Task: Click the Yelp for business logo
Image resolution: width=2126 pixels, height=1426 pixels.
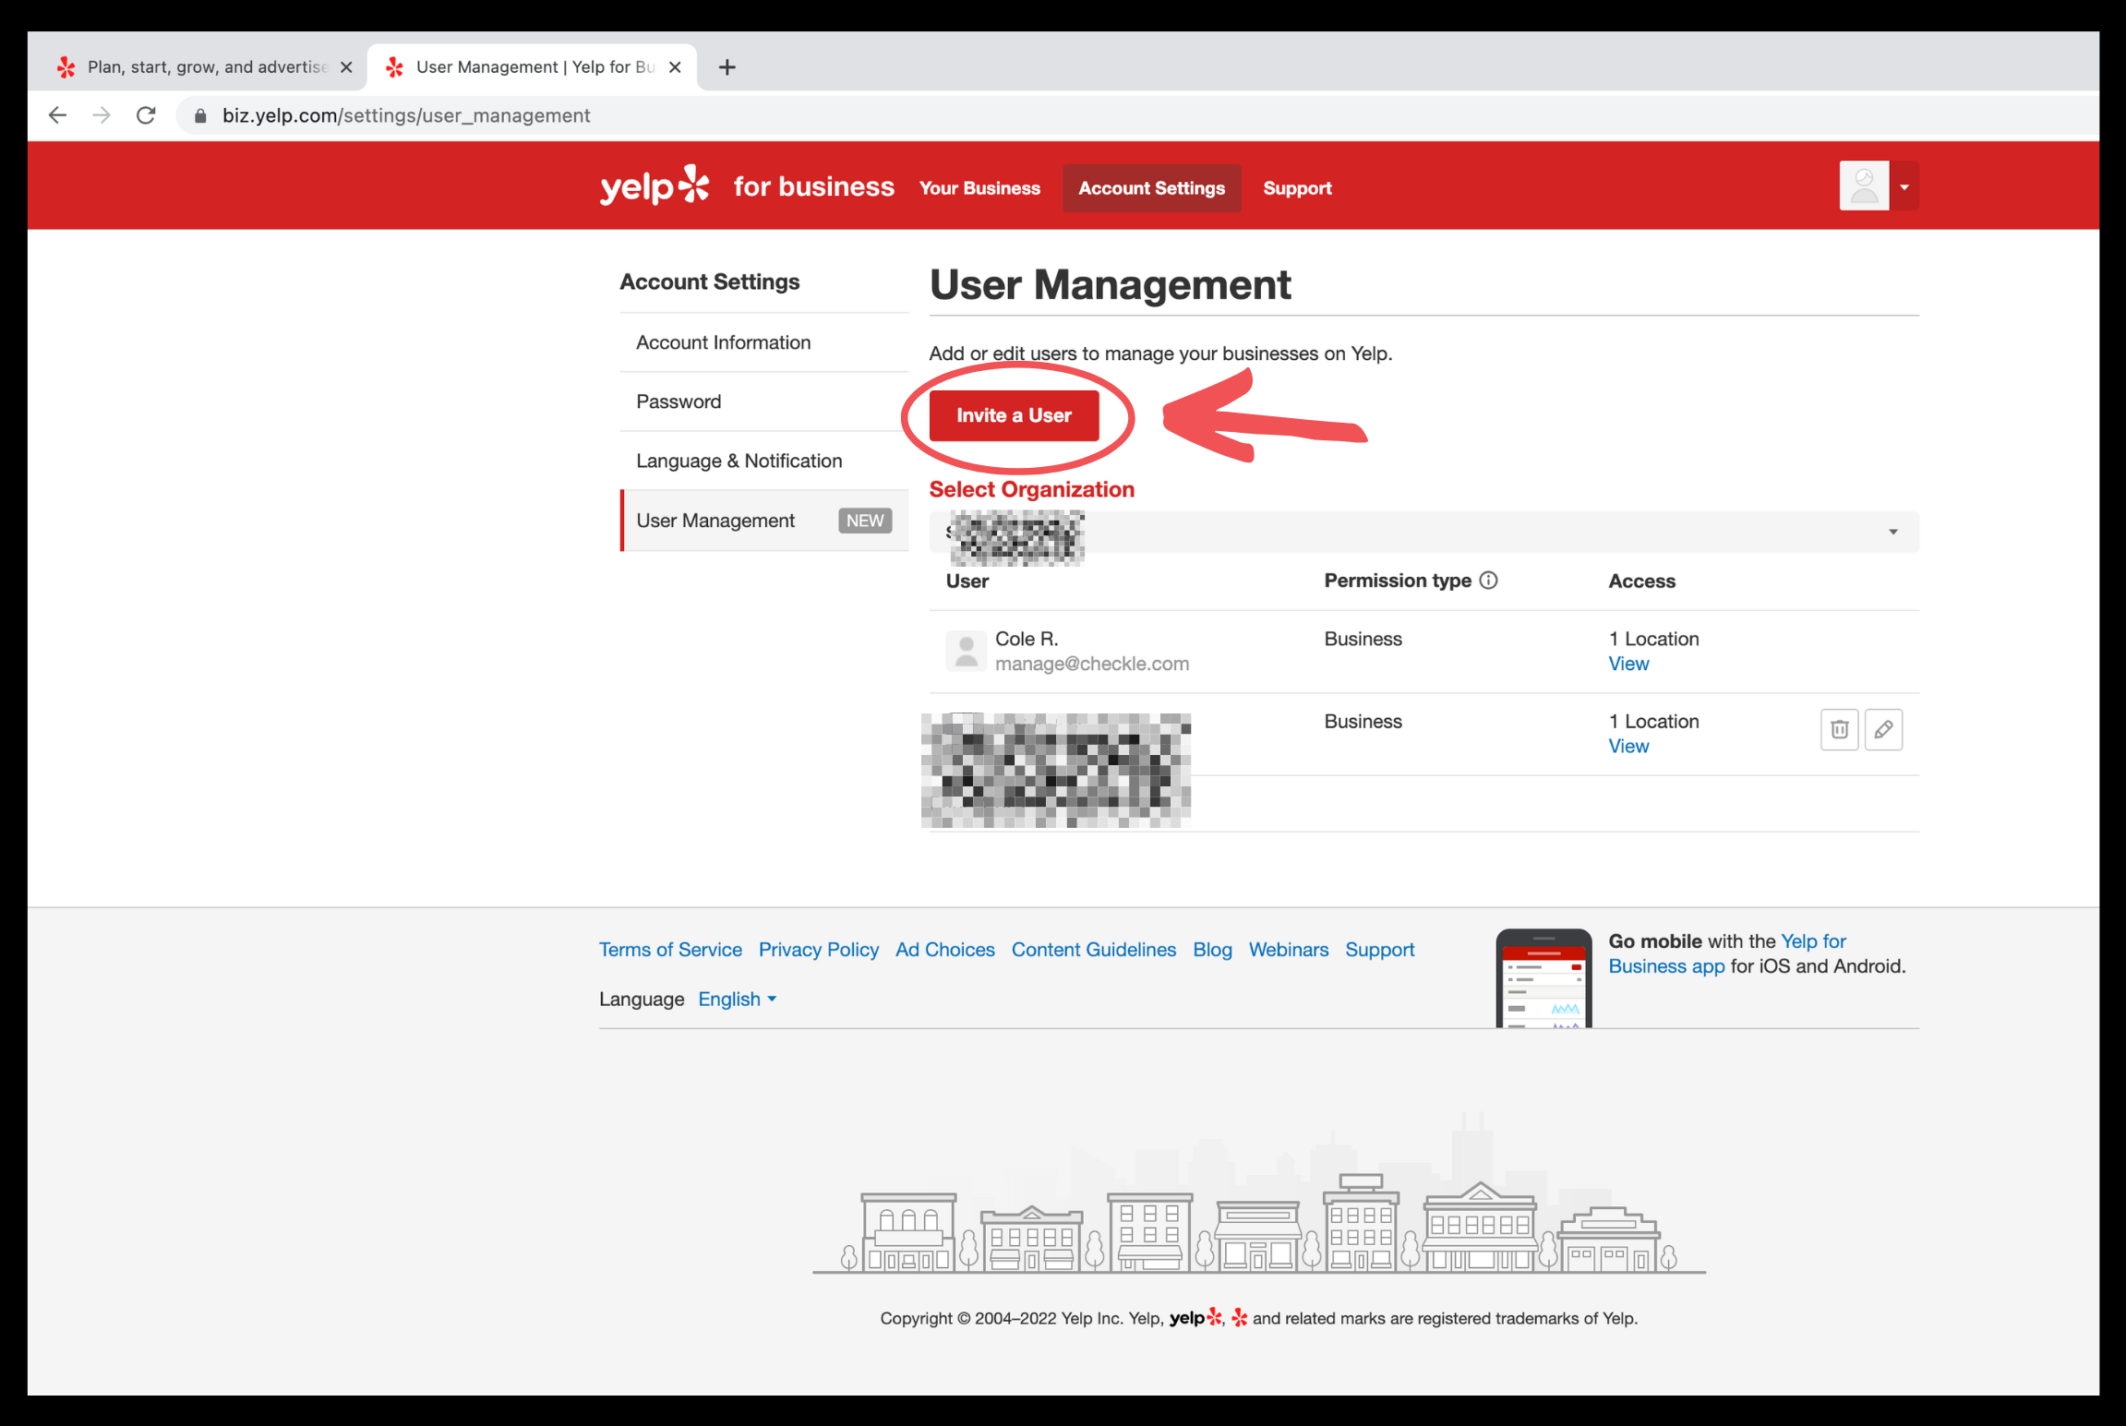Action: 747,186
